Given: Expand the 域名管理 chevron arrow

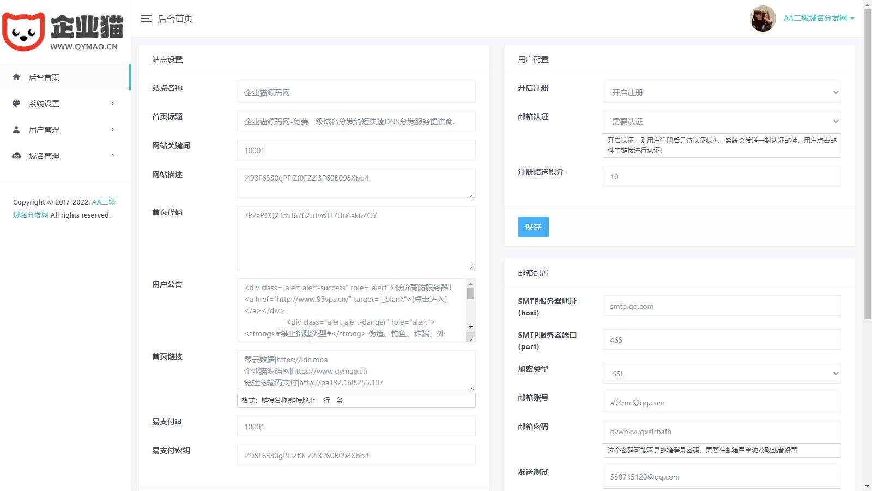Looking at the screenshot, I should (x=113, y=156).
